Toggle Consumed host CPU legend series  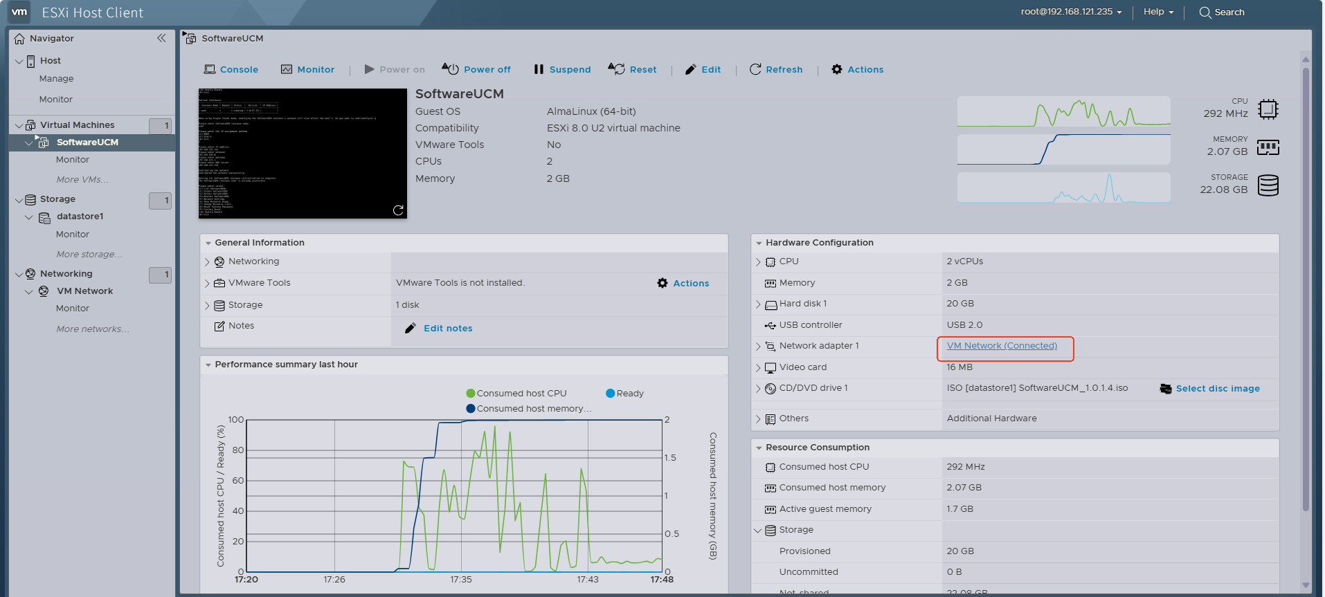(x=517, y=393)
